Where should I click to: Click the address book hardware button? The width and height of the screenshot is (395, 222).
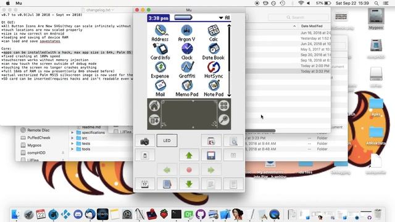(x=167, y=184)
